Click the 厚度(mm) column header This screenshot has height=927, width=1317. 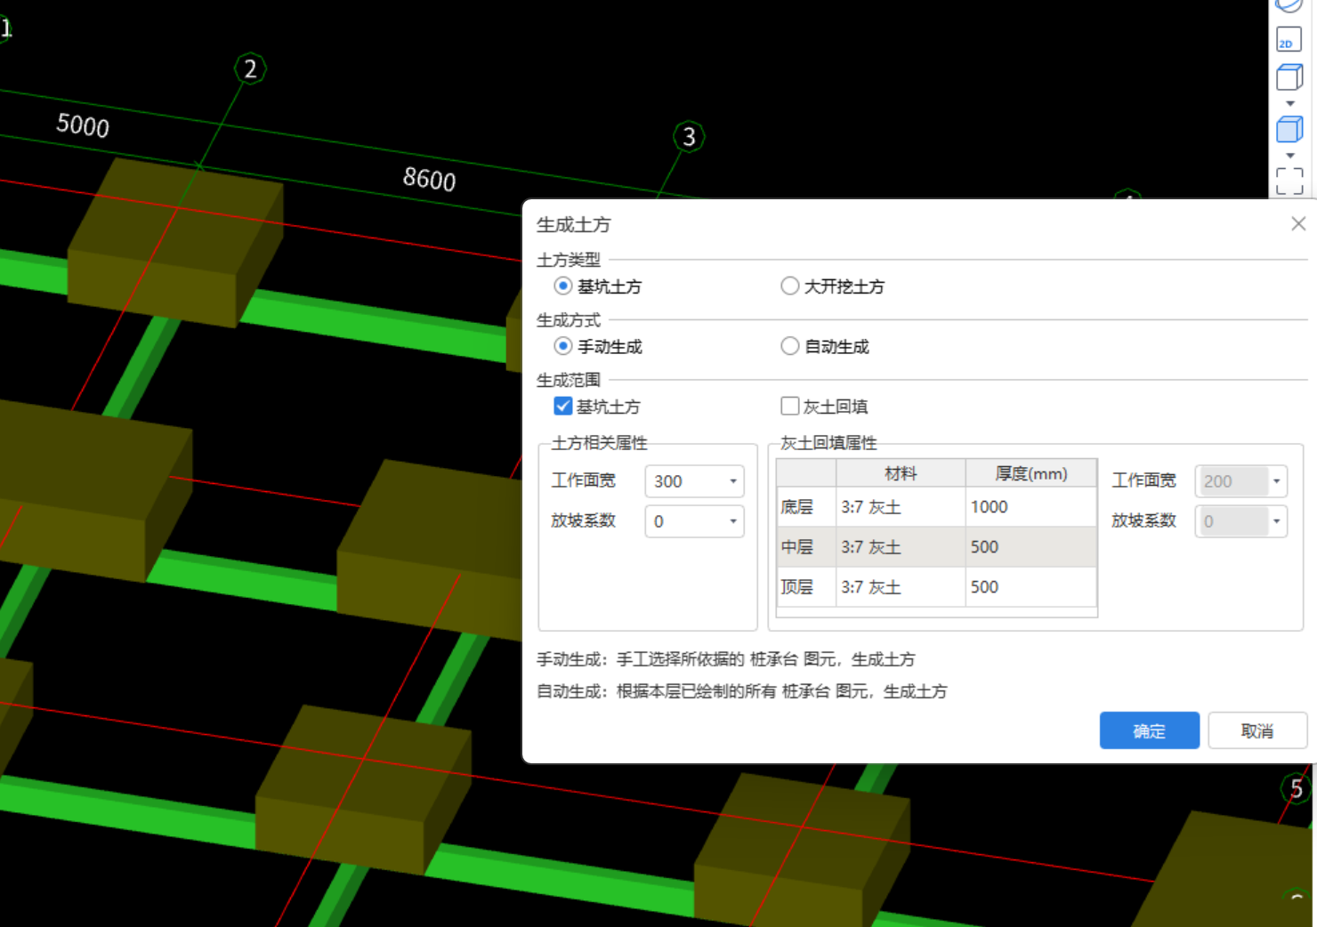[1031, 473]
